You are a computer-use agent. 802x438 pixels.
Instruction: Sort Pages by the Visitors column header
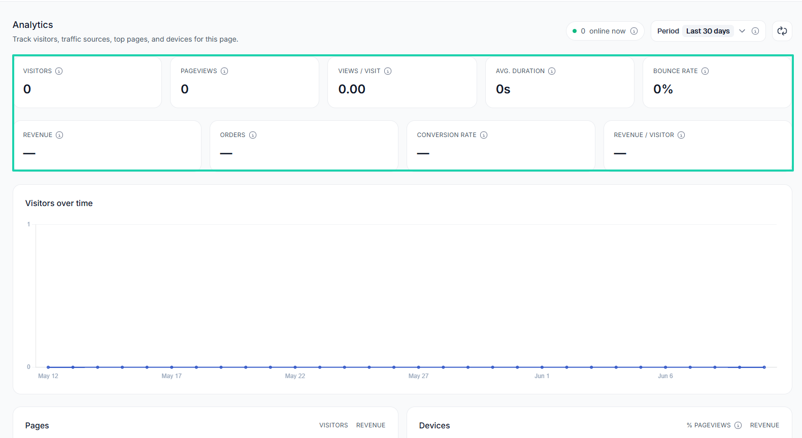coord(333,425)
